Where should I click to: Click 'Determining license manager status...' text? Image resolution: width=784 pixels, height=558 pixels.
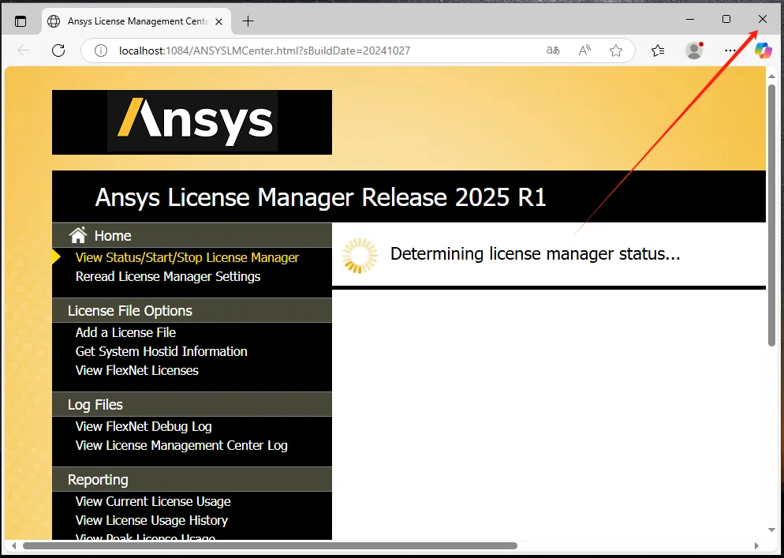535,253
